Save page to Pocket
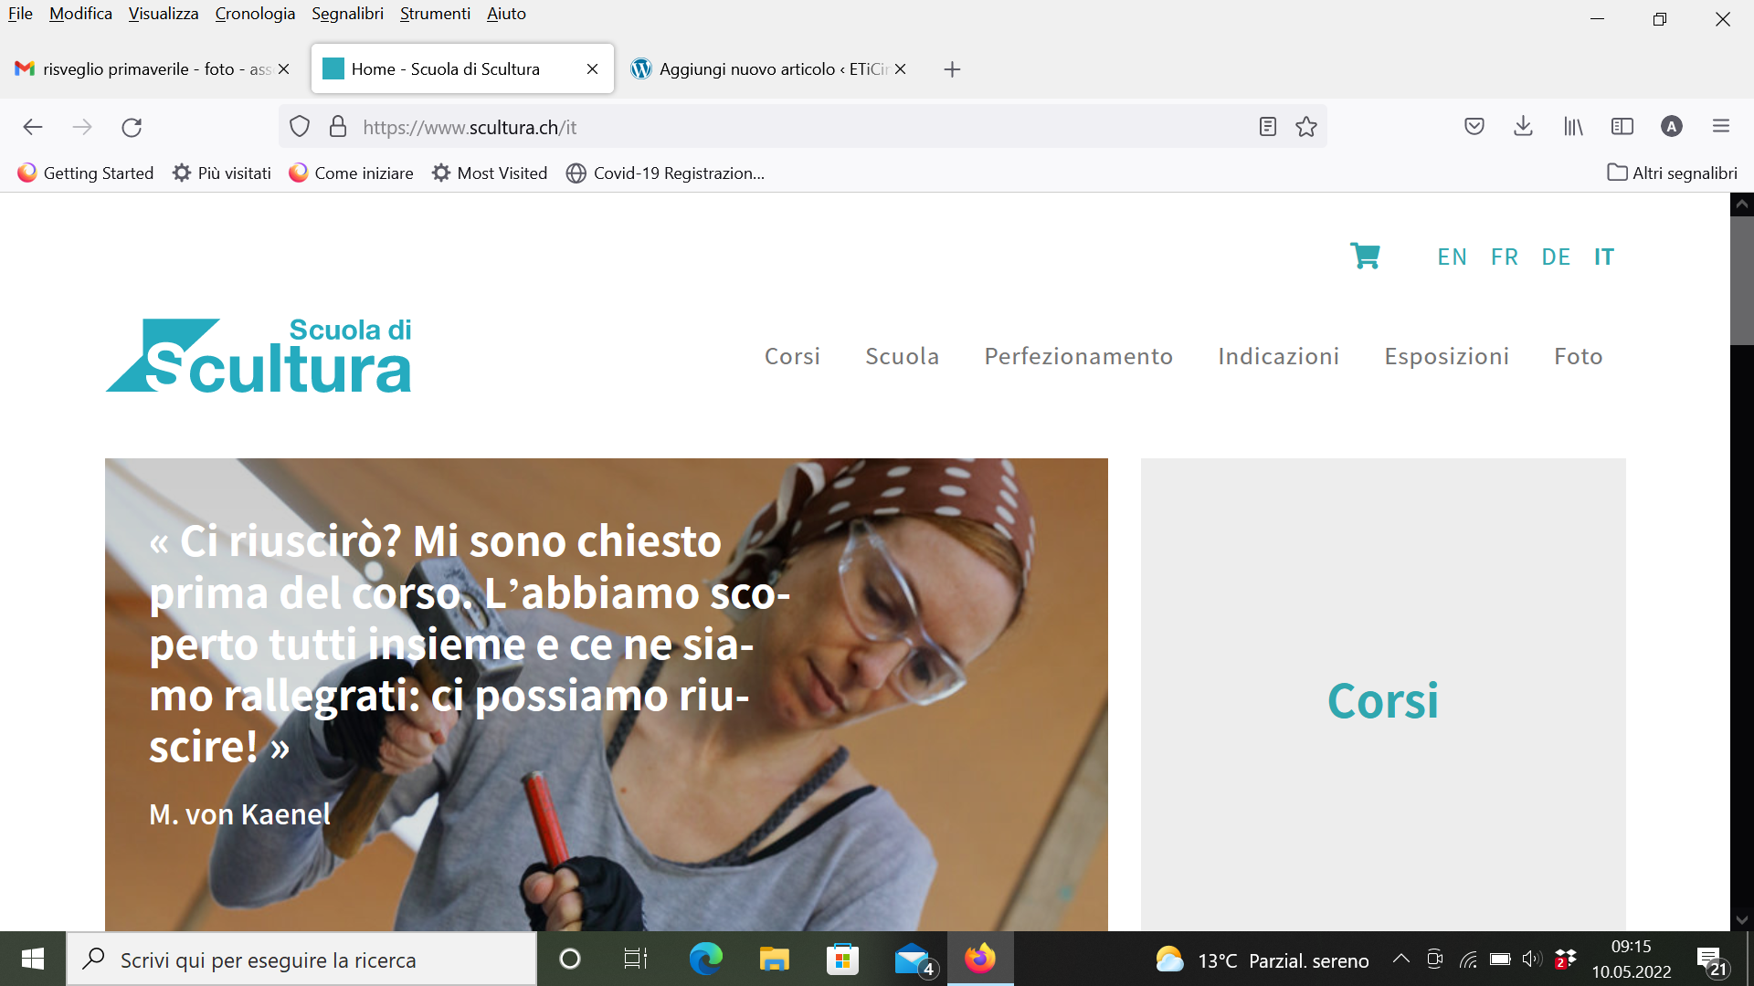The width and height of the screenshot is (1754, 986). [1474, 127]
